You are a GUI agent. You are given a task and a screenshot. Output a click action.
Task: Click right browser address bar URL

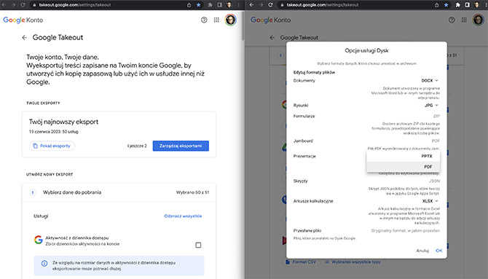(323, 5)
